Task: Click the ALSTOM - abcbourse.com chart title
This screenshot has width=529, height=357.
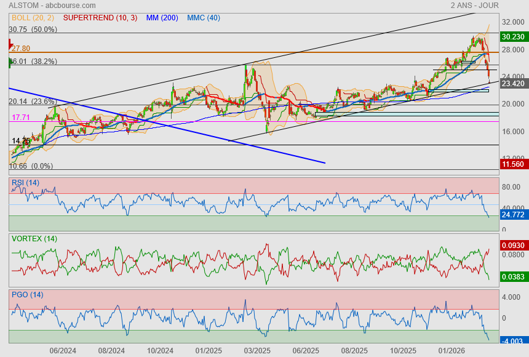Action: point(52,5)
